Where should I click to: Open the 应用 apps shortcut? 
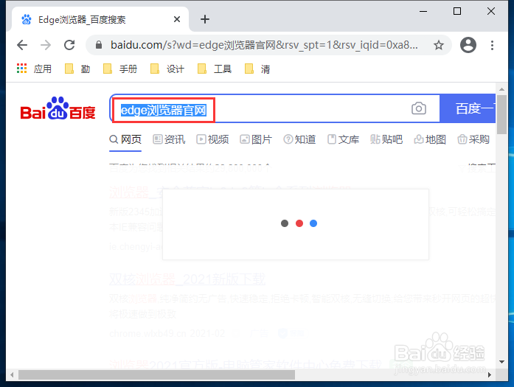[35, 69]
